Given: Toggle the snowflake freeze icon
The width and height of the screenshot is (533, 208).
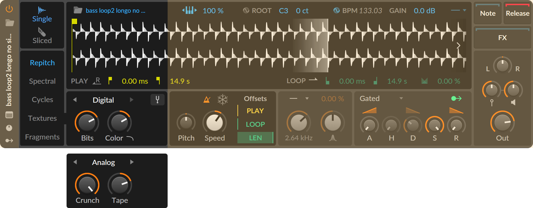Looking at the screenshot, I should pyautogui.click(x=222, y=99).
